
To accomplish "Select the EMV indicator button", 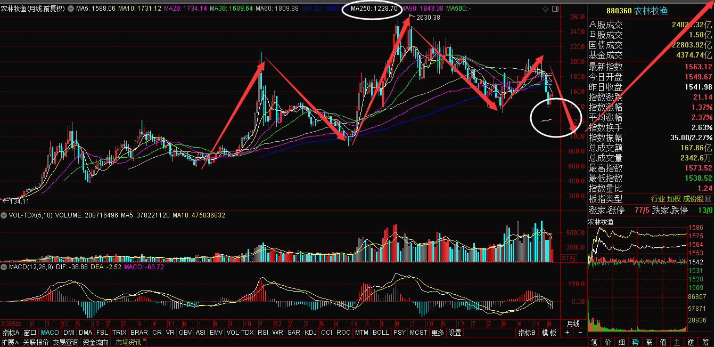I will [x=216, y=333].
